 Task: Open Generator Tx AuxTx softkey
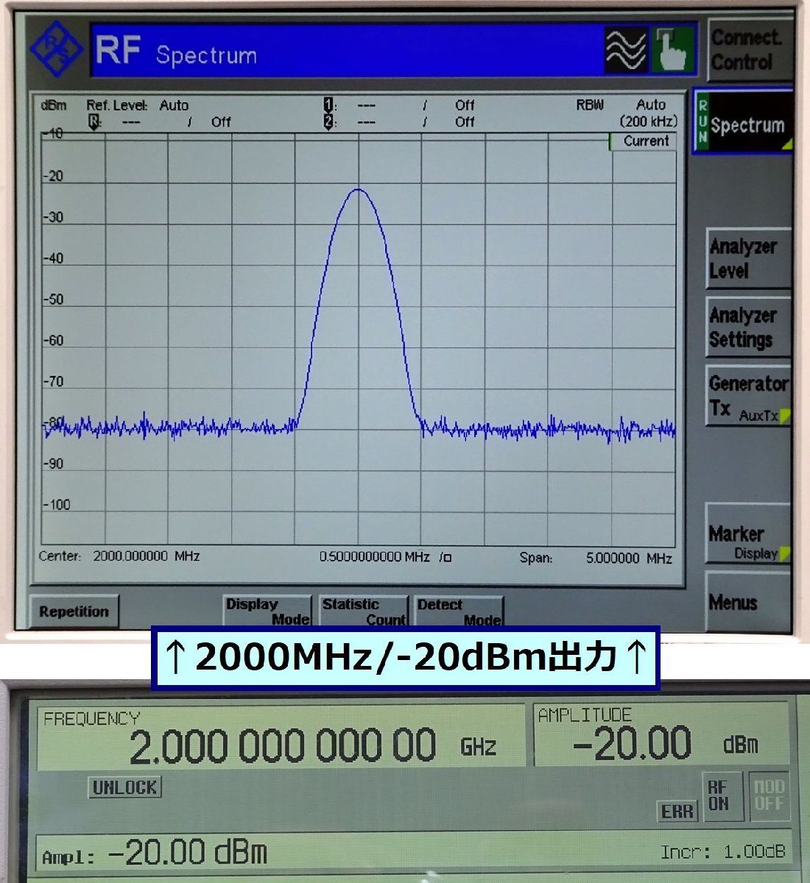747,396
